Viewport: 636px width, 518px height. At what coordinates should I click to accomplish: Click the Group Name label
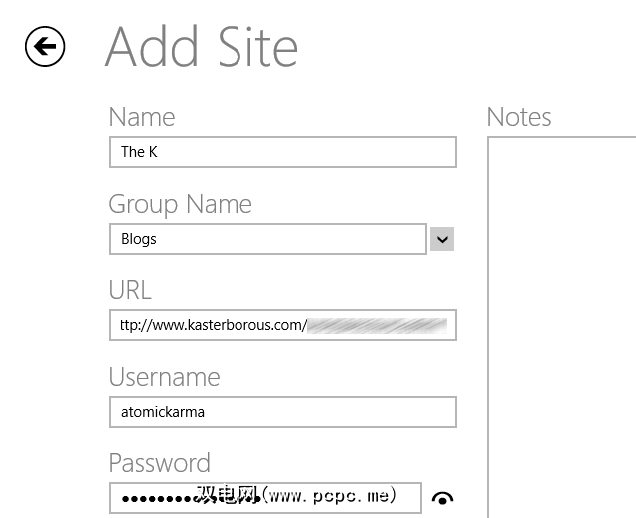180,204
